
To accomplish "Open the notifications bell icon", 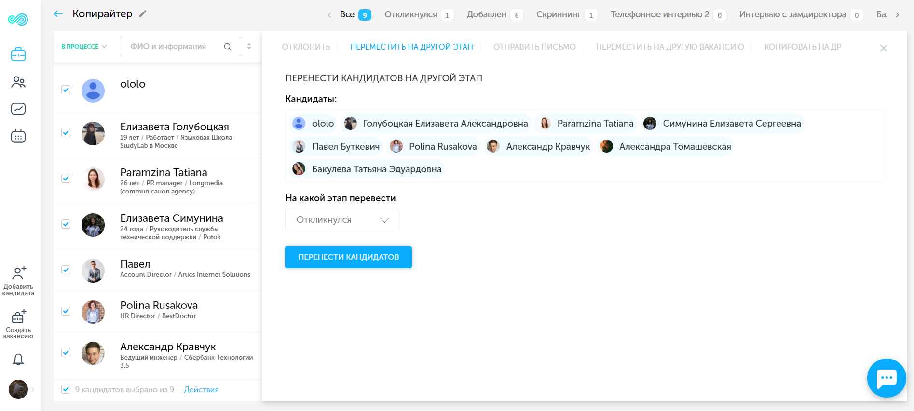I will pos(18,359).
